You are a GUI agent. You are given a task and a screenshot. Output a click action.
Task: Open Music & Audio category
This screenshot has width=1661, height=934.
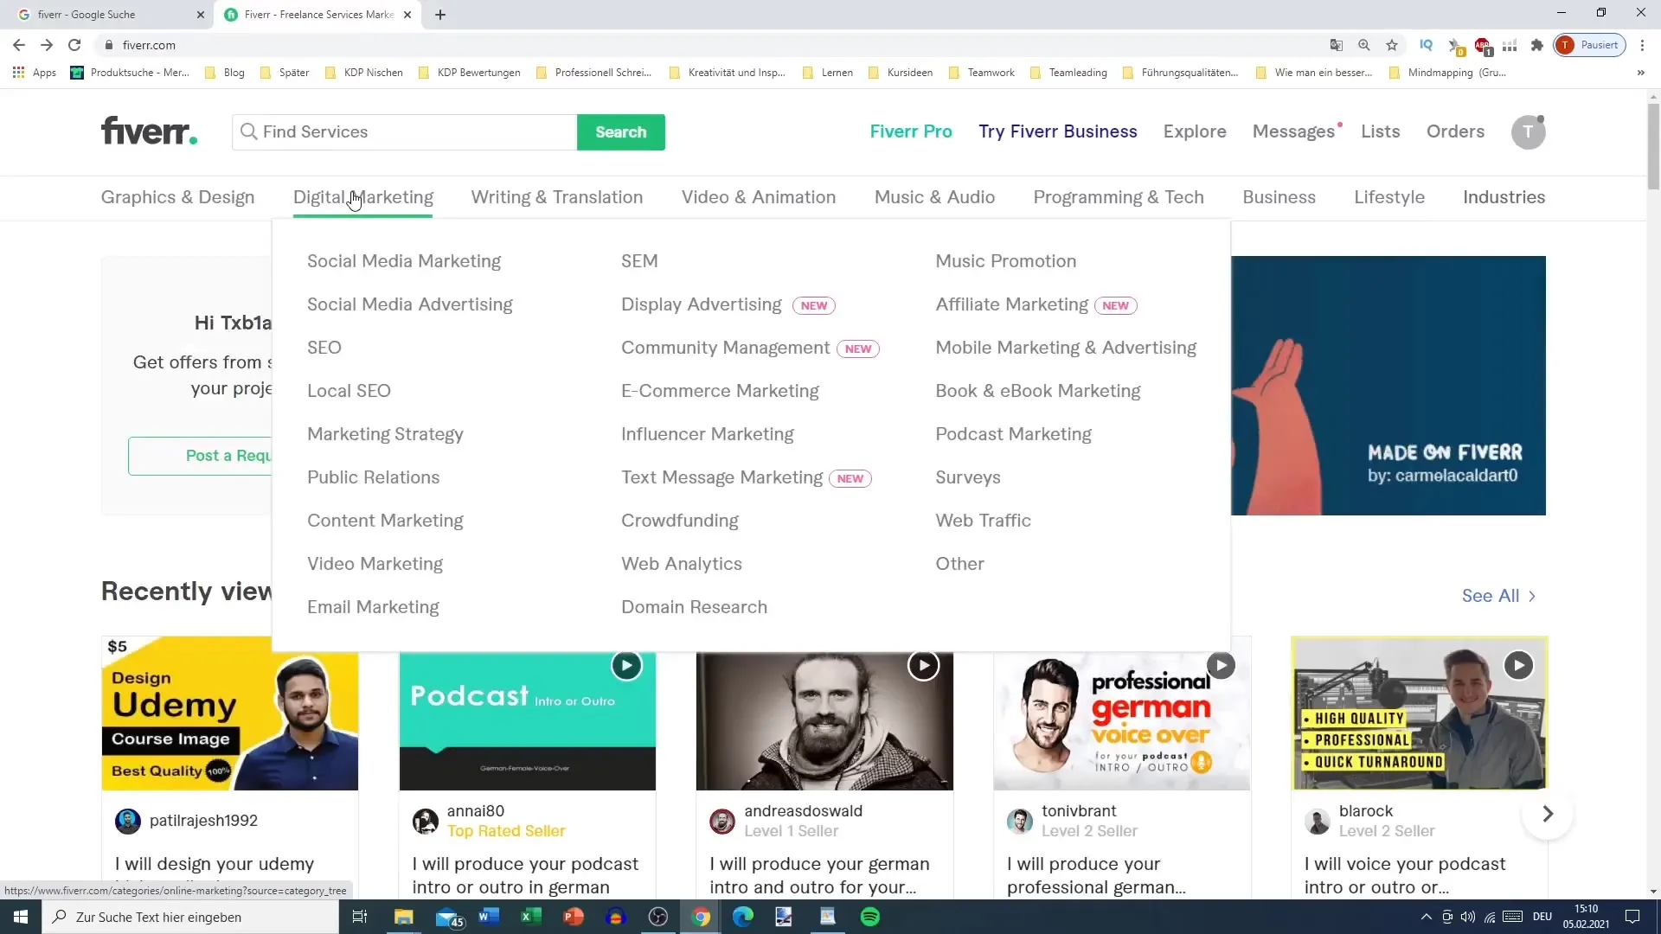(934, 197)
